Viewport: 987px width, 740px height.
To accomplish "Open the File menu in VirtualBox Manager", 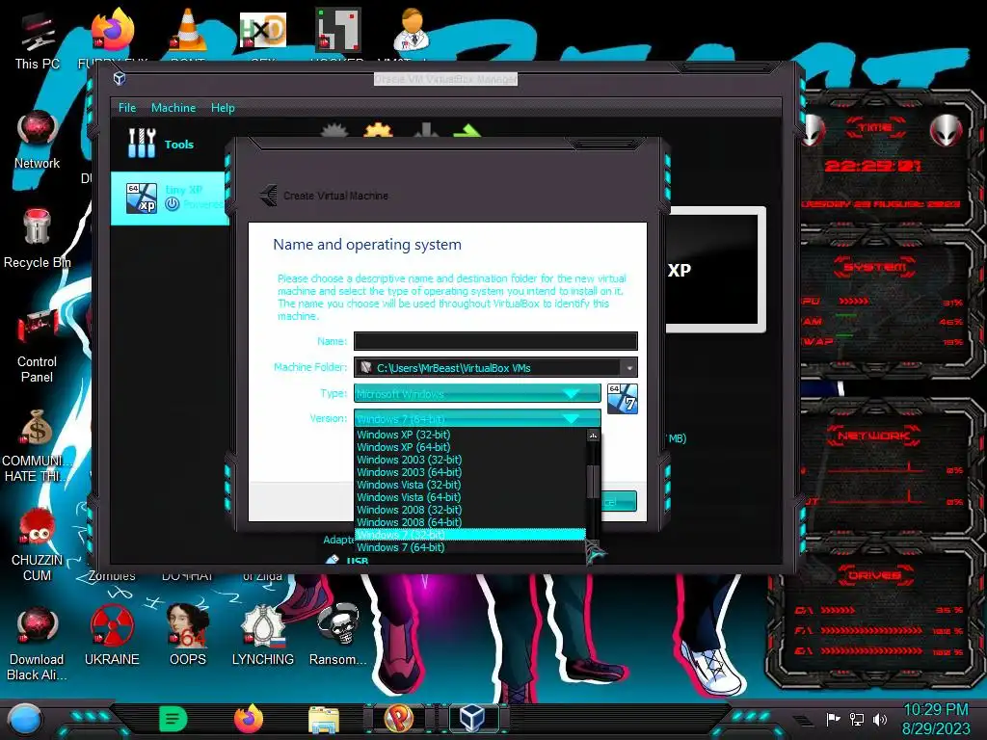I will pos(127,108).
